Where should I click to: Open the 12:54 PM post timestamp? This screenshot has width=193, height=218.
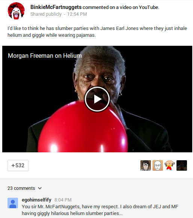[77, 14]
